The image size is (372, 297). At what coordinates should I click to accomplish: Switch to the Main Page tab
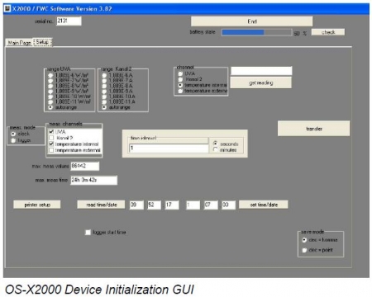(x=19, y=43)
